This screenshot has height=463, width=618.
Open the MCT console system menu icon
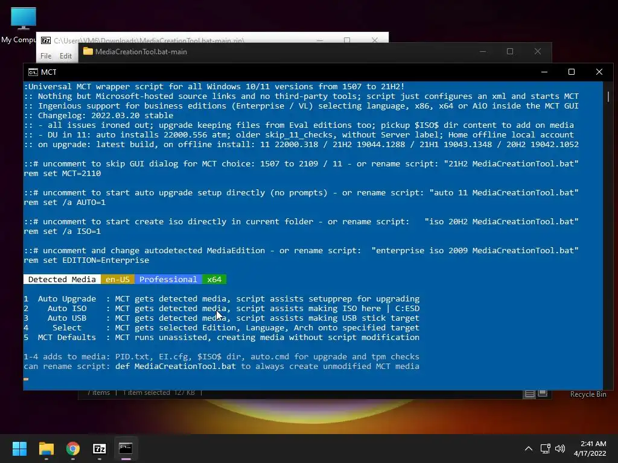(33, 72)
